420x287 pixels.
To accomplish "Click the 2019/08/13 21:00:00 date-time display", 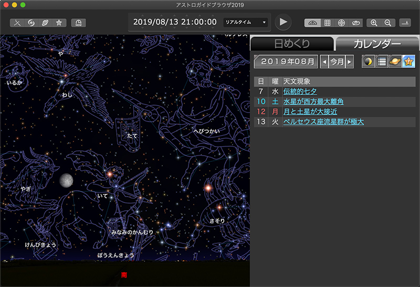I will [x=175, y=22].
